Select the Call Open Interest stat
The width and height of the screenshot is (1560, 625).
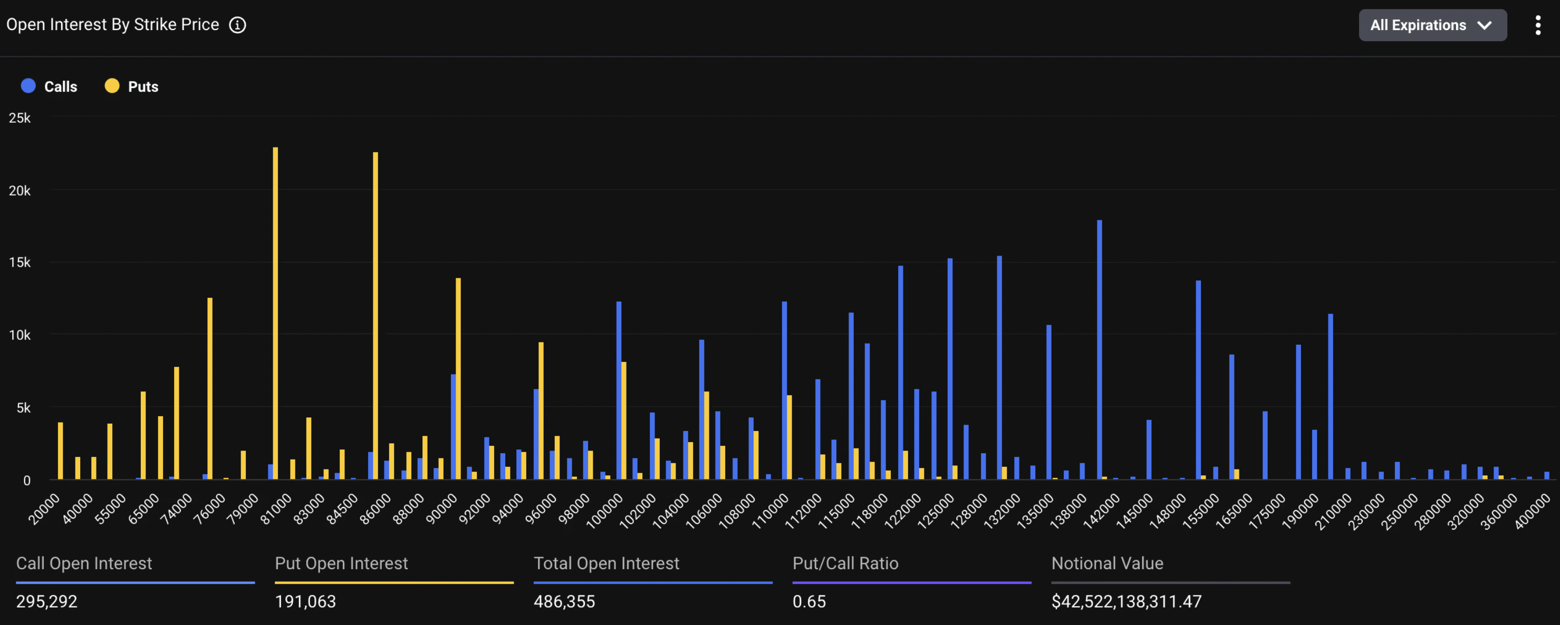(83, 563)
